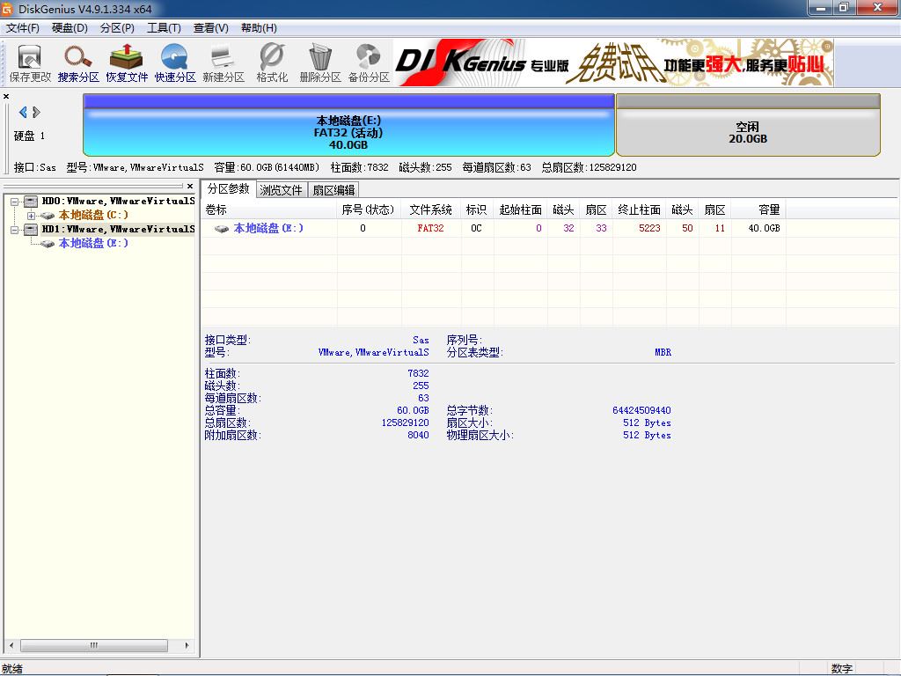Click the Save Changes (保存更改) toolbar icon
This screenshot has width=901, height=676.
pyautogui.click(x=30, y=63)
